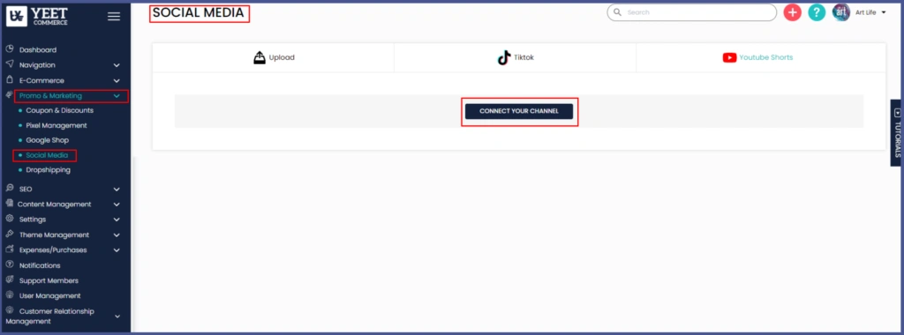Click inside the Search input field
Viewport: 904px width, 335px height.
(x=692, y=12)
